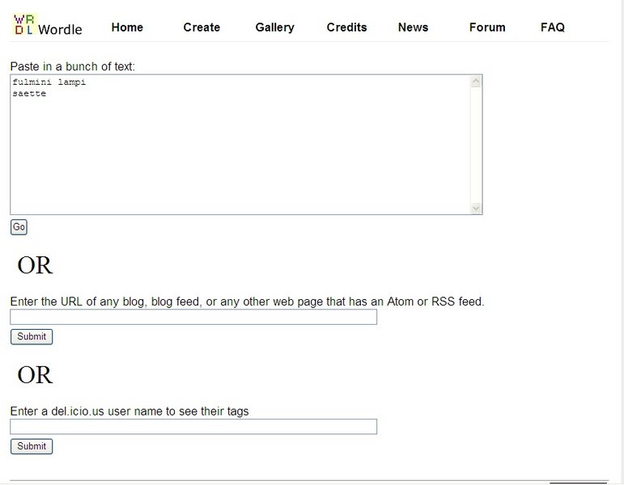624x485 pixels.
Task: Open the News page
Action: click(413, 27)
